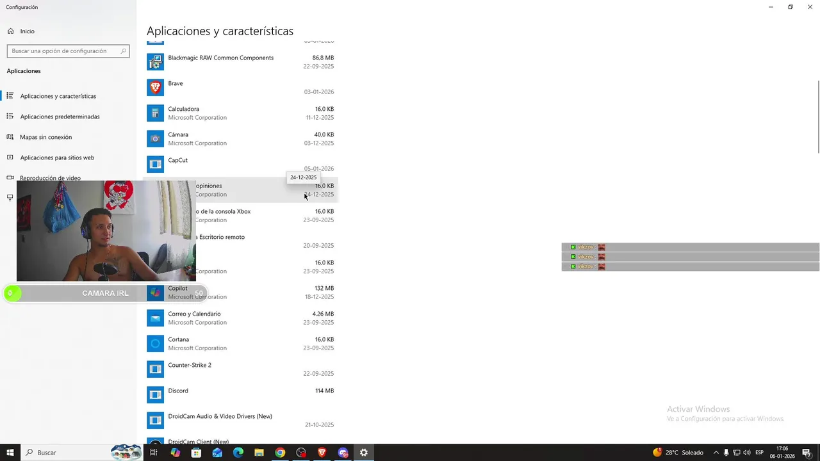Viewport: 820px width, 461px height.
Task: Launch Microsoft Edge from taskbar
Action: tap(238, 453)
